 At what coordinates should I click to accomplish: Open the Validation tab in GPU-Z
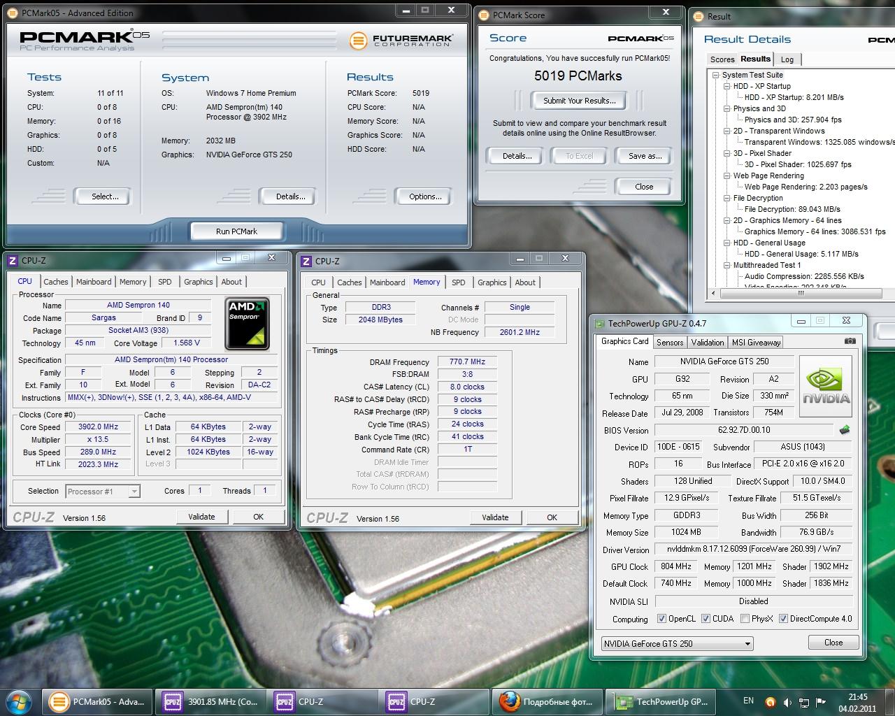tap(708, 342)
